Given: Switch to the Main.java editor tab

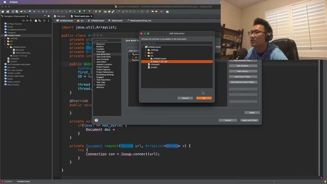Looking at the screenshot, I should point(60,16).
